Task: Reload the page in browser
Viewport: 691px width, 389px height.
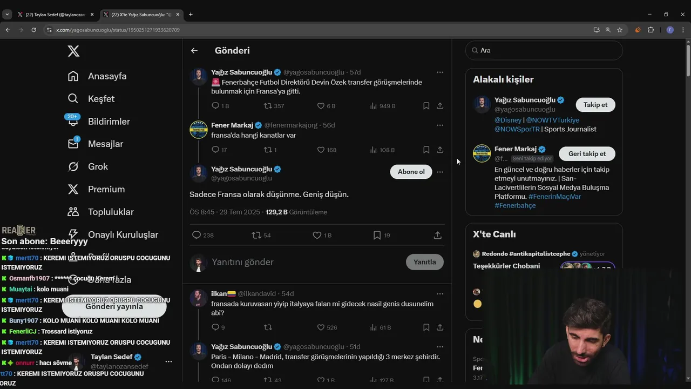Action: point(33,30)
